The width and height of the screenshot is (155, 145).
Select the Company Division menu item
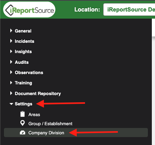click(x=76, y=132)
